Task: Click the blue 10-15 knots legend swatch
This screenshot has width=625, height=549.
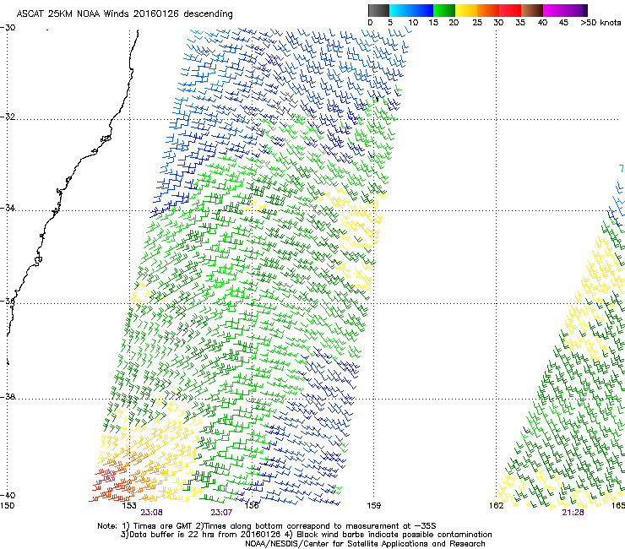Action: coord(422,10)
